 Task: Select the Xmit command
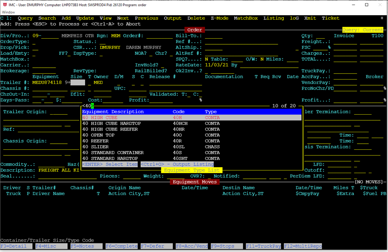point(310,18)
